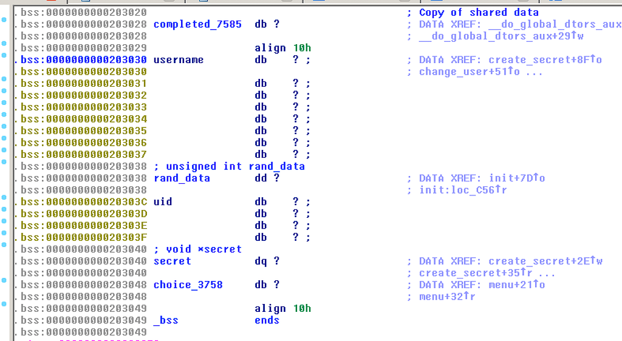Select the _bss segment name before ends
622x341 pixels.
(x=166, y=320)
